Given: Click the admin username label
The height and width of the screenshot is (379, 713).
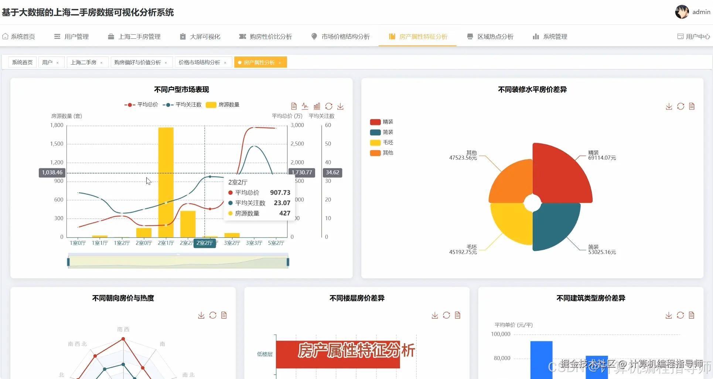Looking at the screenshot, I should pos(701,12).
